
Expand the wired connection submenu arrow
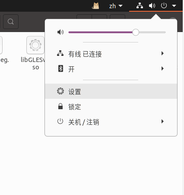162,53
